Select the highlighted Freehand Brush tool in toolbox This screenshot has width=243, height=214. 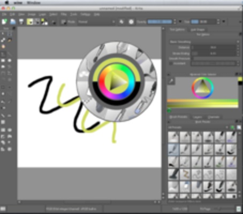pyautogui.click(x=3, y=54)
